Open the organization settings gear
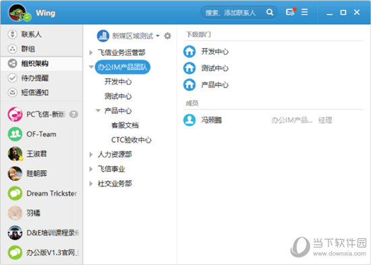 click(167, 36)
